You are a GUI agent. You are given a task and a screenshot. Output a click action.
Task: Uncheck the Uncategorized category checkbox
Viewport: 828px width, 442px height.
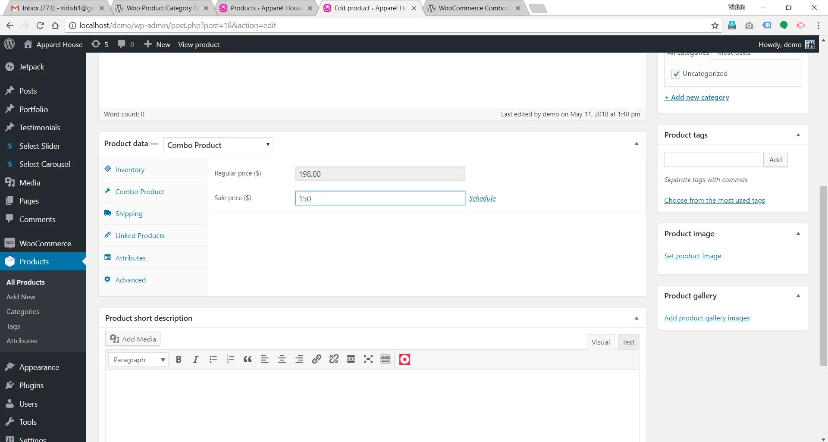[x=676, y=74]
